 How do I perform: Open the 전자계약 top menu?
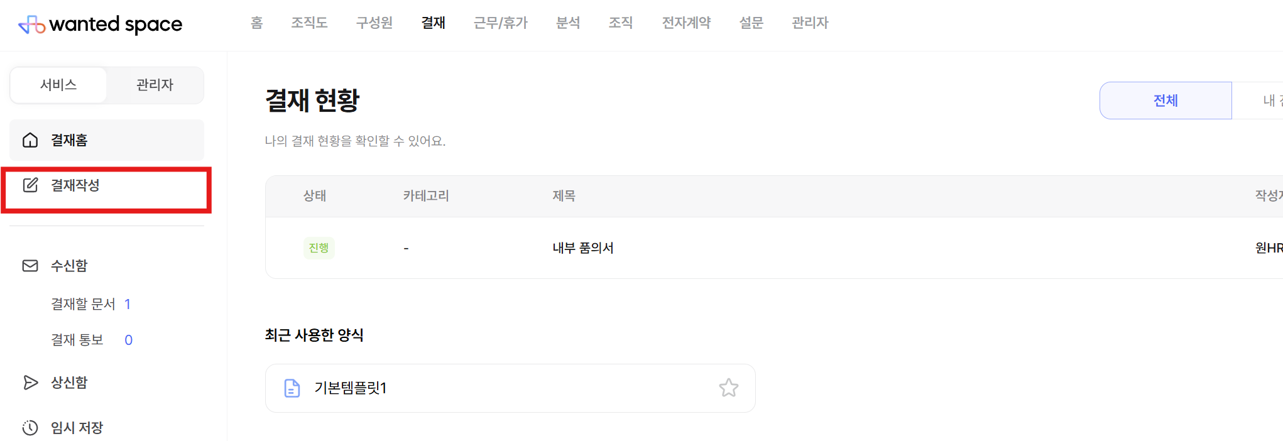tap(686, 23)
